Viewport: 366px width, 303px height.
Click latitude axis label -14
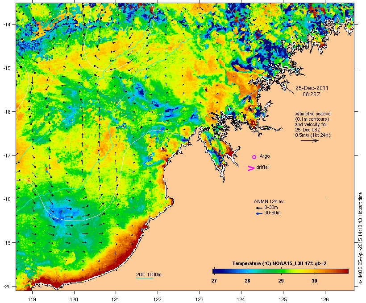coord(6,24)
